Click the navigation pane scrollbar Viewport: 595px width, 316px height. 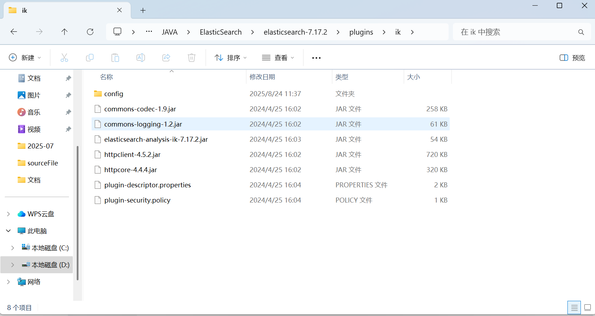tap(77, 213)
